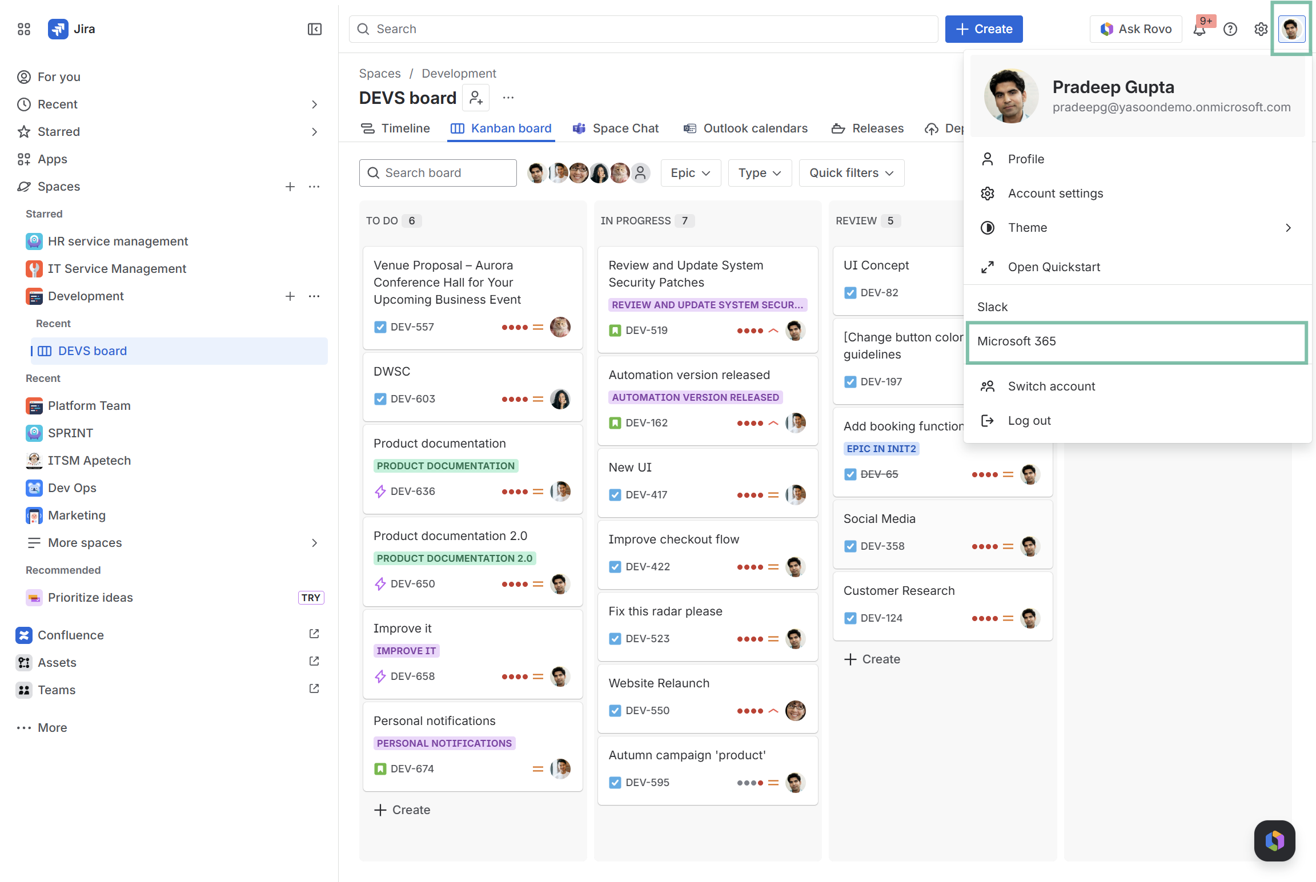Click the plus icon next to Development

[x=290, y=296]
